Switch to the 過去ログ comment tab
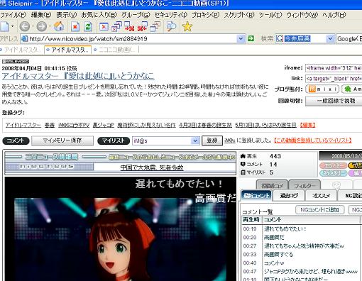 coord(289,196)
